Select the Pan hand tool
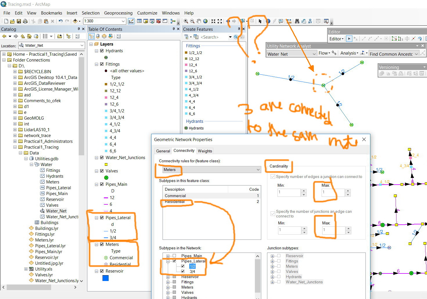This screenshot has width=427, height=299. point(199,21)
